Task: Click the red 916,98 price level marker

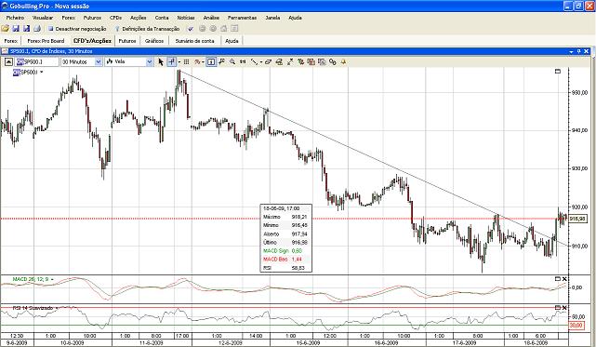Action: tap(576, 219)
